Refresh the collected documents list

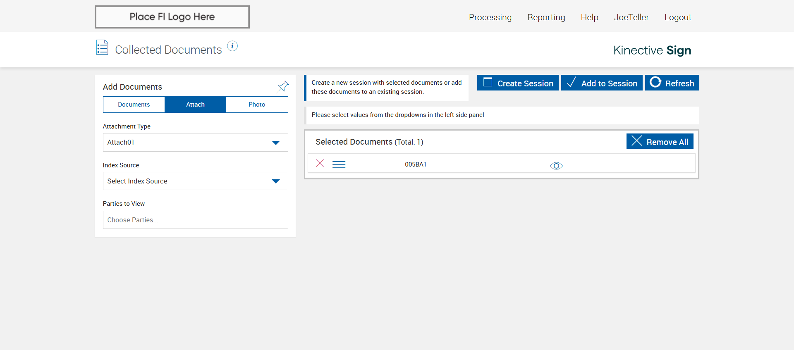click(672, 83)
